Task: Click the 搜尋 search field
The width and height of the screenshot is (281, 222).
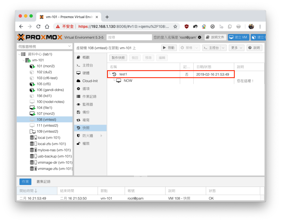Action: (129, 37)
